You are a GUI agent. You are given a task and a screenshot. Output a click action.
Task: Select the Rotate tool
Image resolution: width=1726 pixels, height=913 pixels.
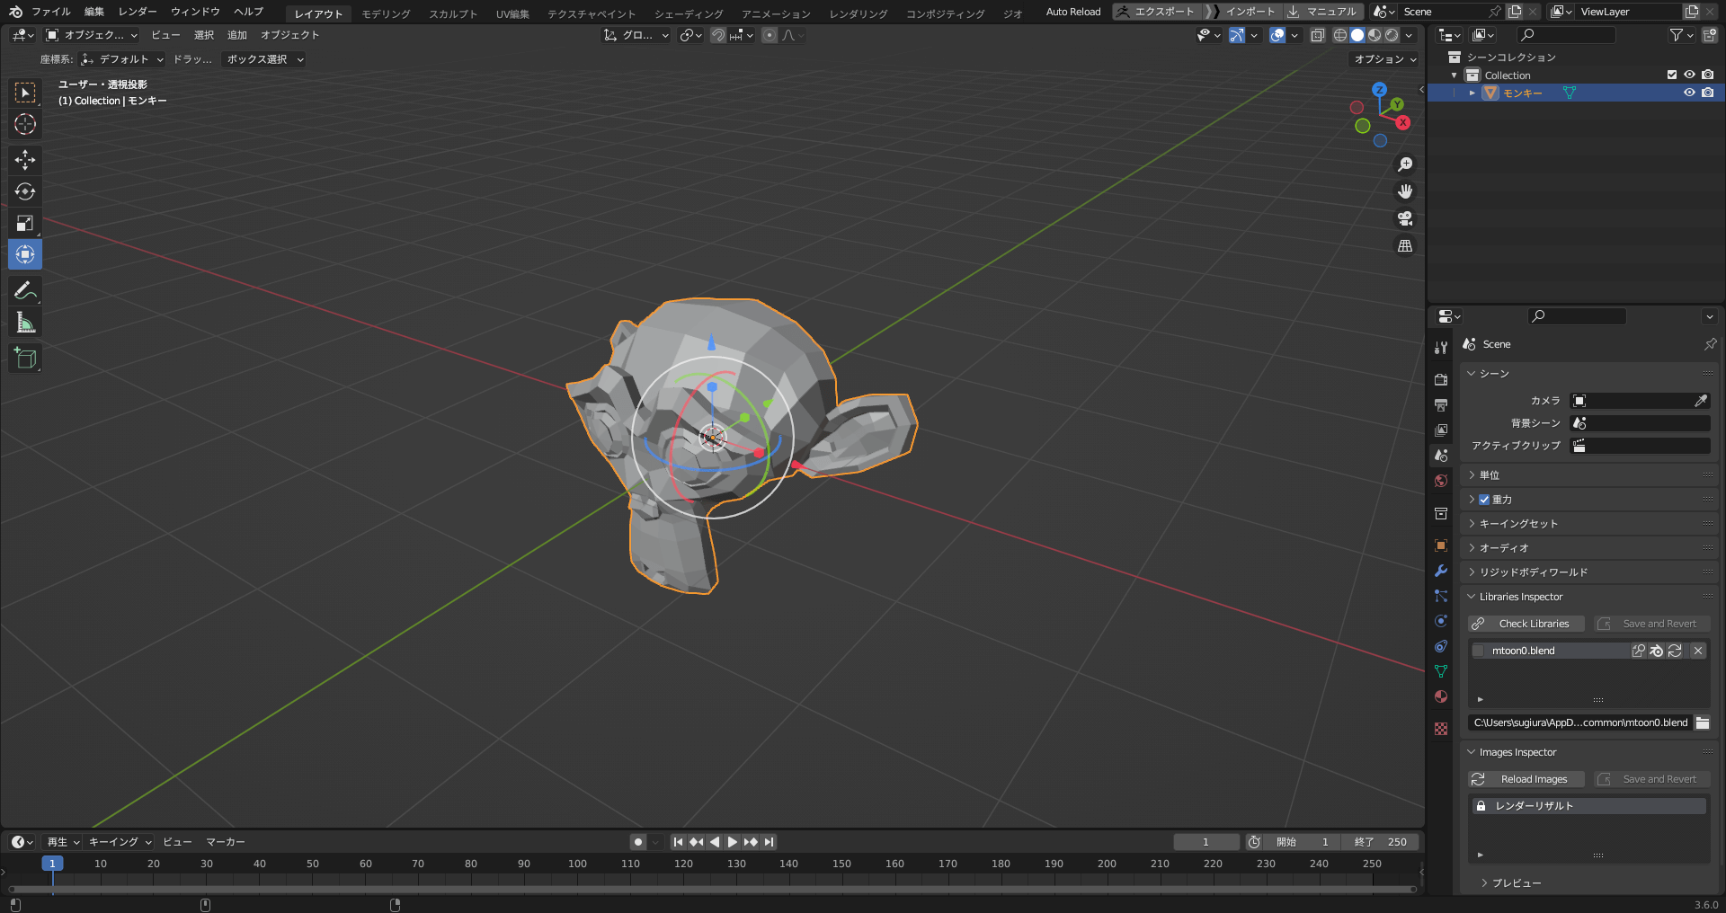pyautogui.click(x=25, y=191)
